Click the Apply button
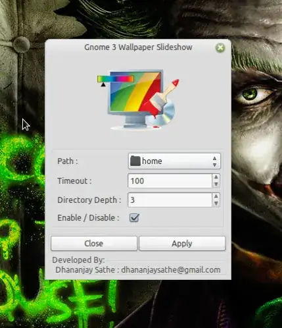282x328 pixels. coord(182,243)
